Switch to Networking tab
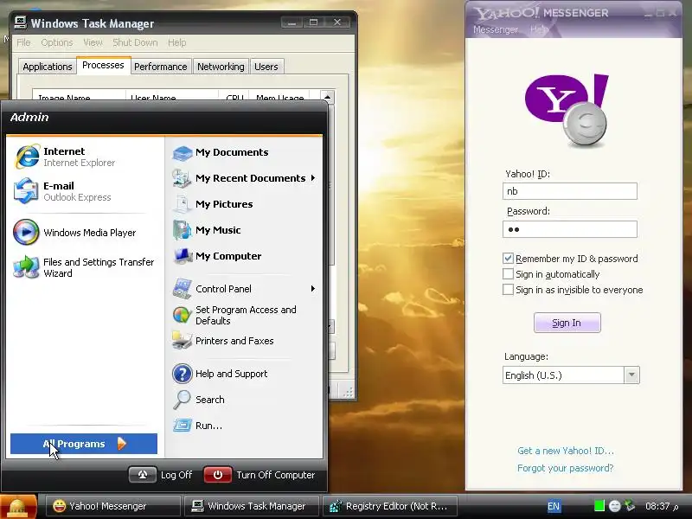This screenshot has width=692, height=519. [221, 67]
